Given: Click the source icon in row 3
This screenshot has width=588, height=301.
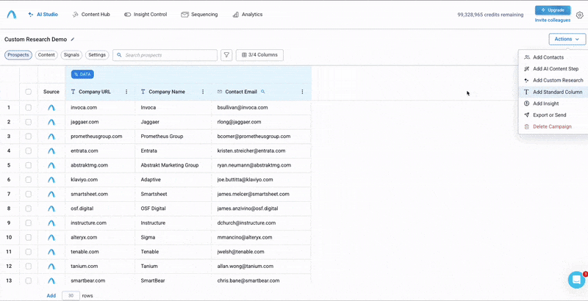Looking at the screenshot, I should point(51,137).
